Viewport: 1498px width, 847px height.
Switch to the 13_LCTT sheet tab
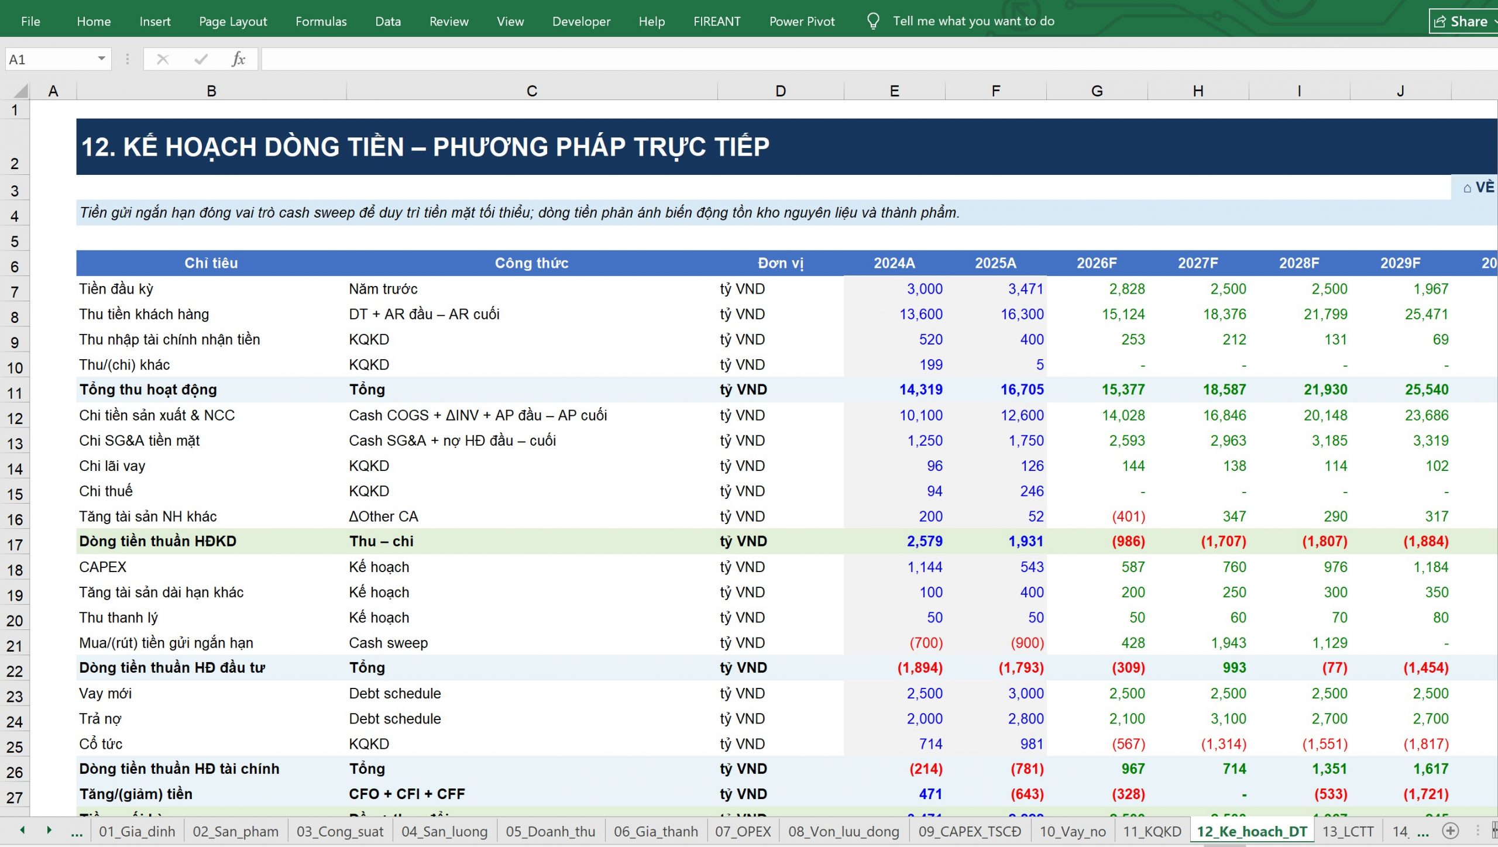coord(1348,831)
